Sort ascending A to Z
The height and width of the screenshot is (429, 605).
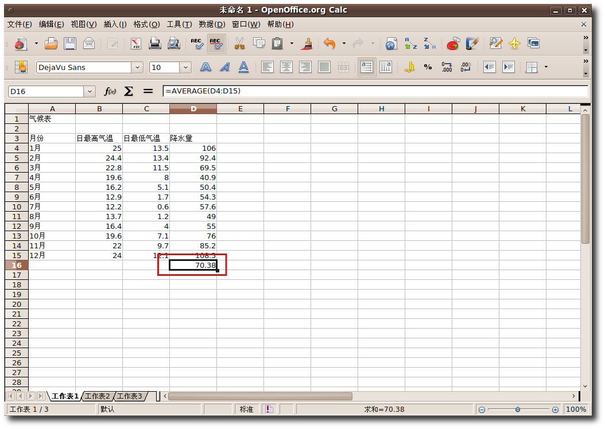click(410, 44)
